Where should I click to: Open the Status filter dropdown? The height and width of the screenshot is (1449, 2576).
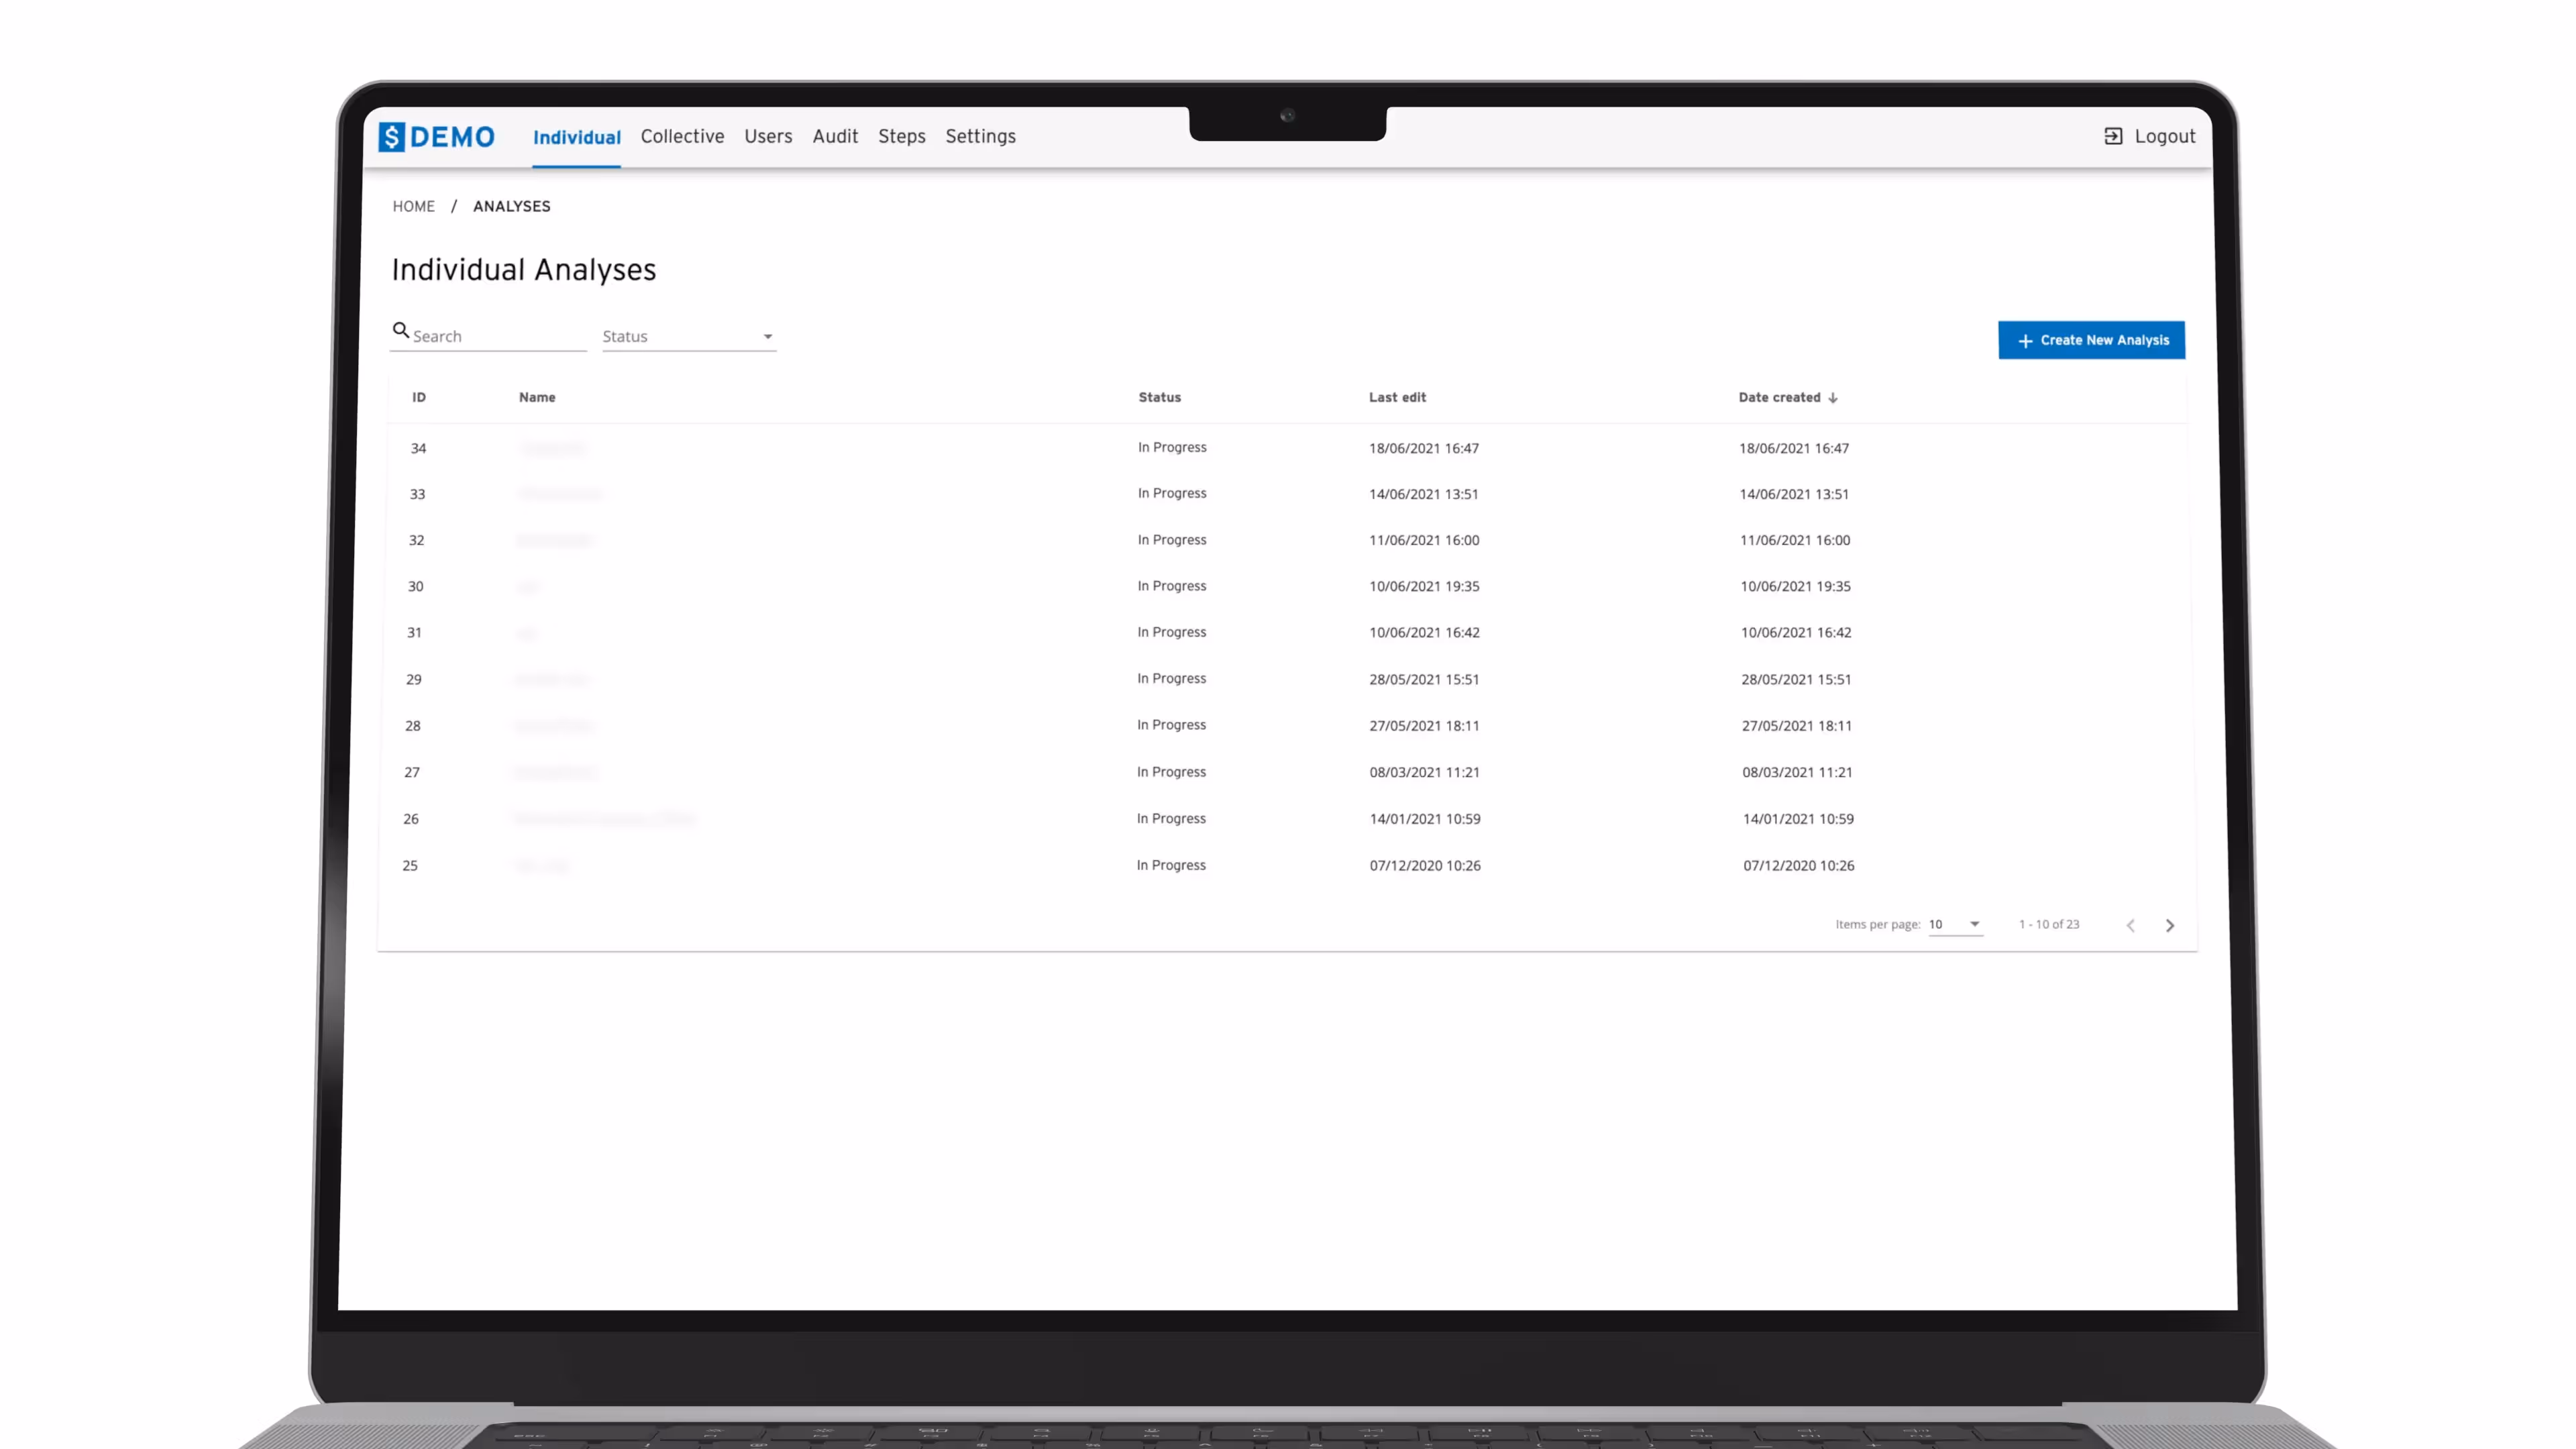coord(688,337)
